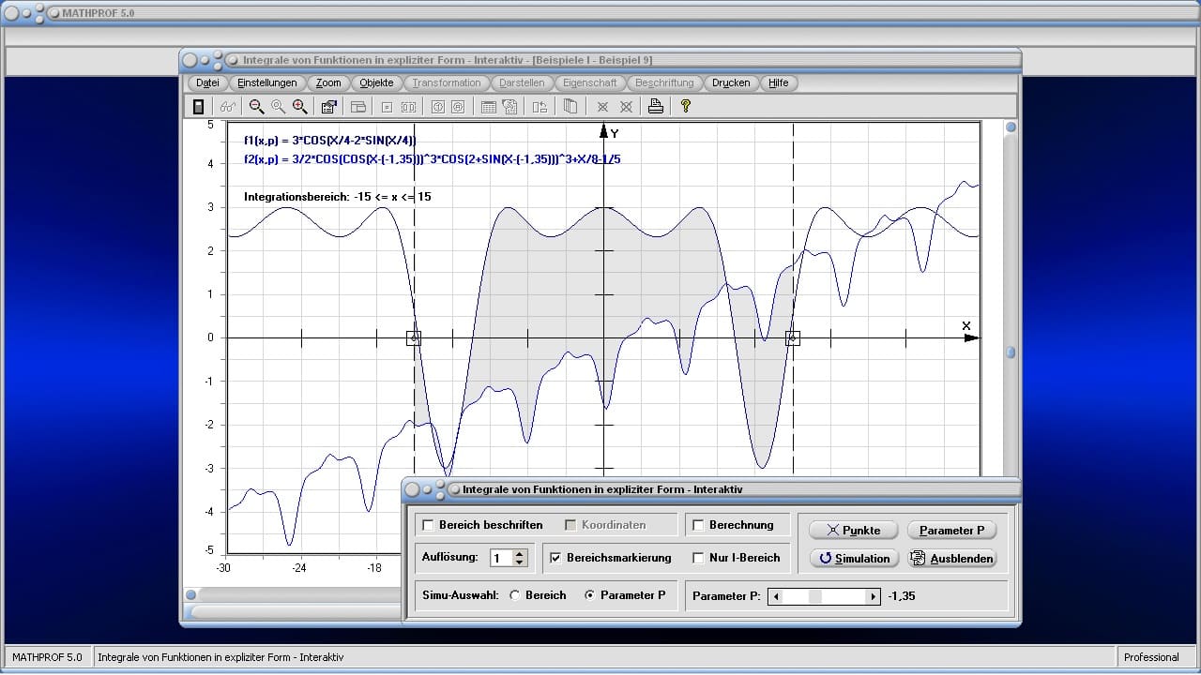Open the Objekte menu
Screen dimensions: 1201x675
[x=377, y=82]
